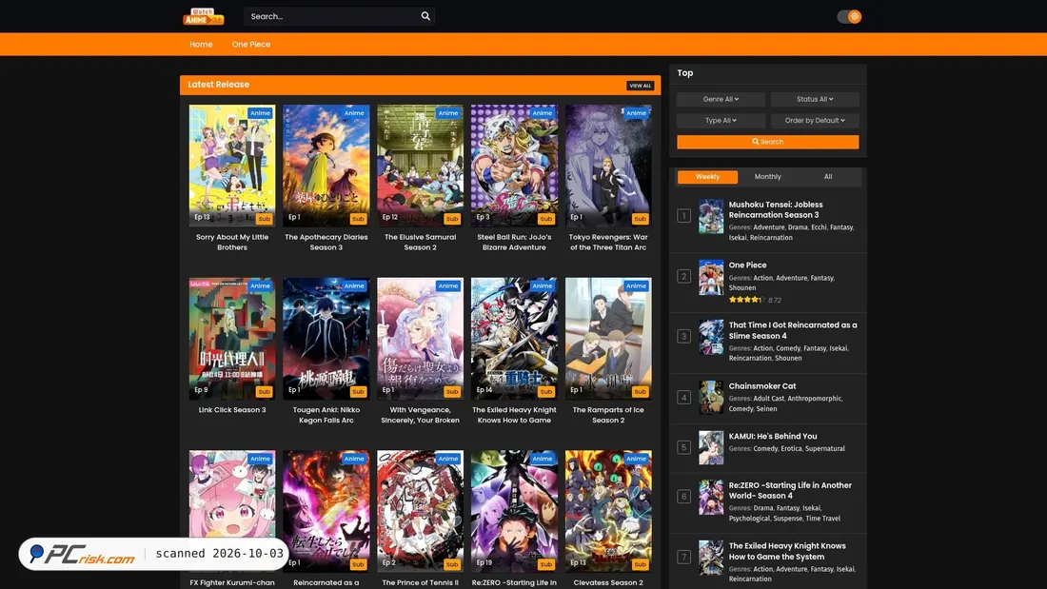Open With Vengeance, Sincerely poster
The image size is (1047, 589).
[420, 339]
